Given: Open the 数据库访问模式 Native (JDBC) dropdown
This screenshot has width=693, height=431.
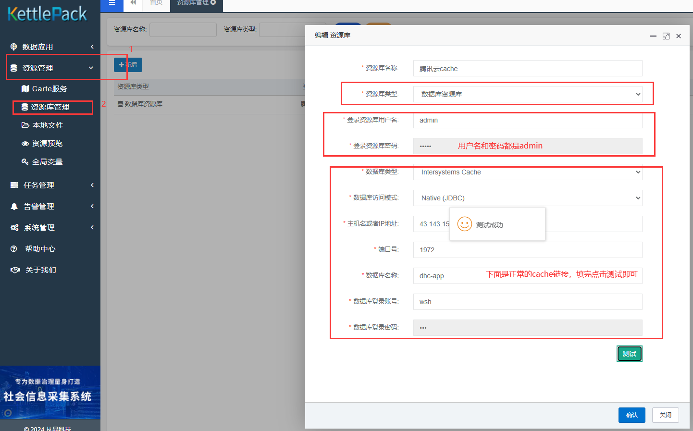Looking at the screenshot, I should pos(527,198).
